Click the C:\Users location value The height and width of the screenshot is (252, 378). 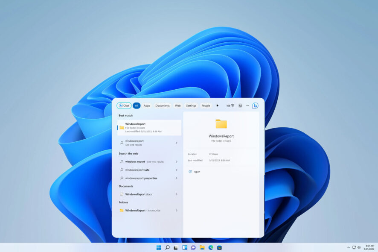click(214, 154)
